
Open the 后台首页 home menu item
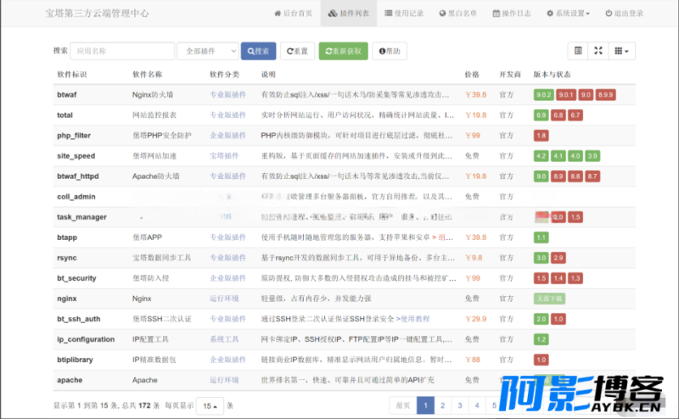[293, 14]
